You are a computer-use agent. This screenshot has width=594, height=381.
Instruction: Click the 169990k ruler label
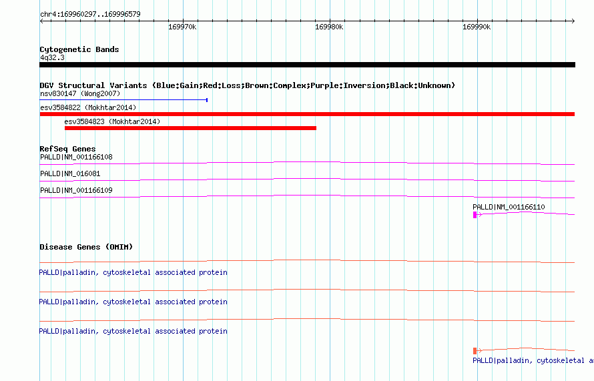point(477,27)
